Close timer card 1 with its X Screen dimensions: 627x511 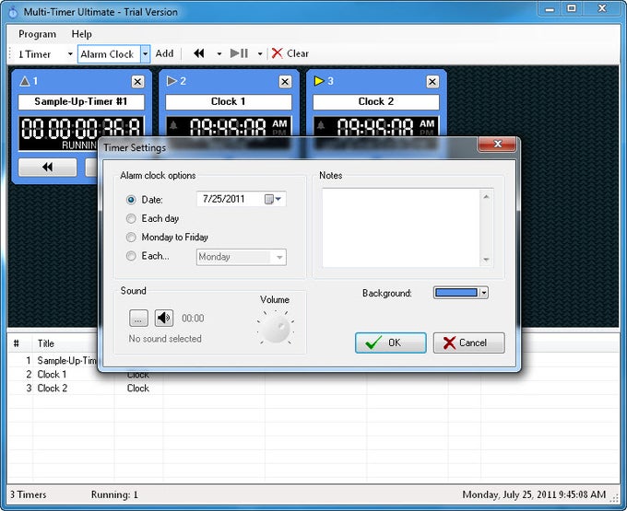pos(137,81)
